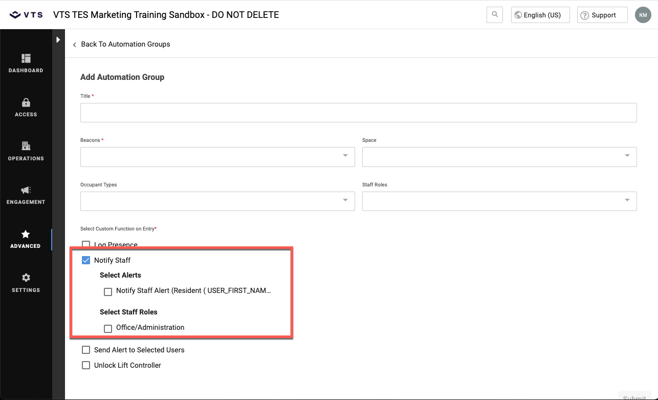Open the Access lock icon
This screenshot has height=400, width=658.
click(26, 102)
